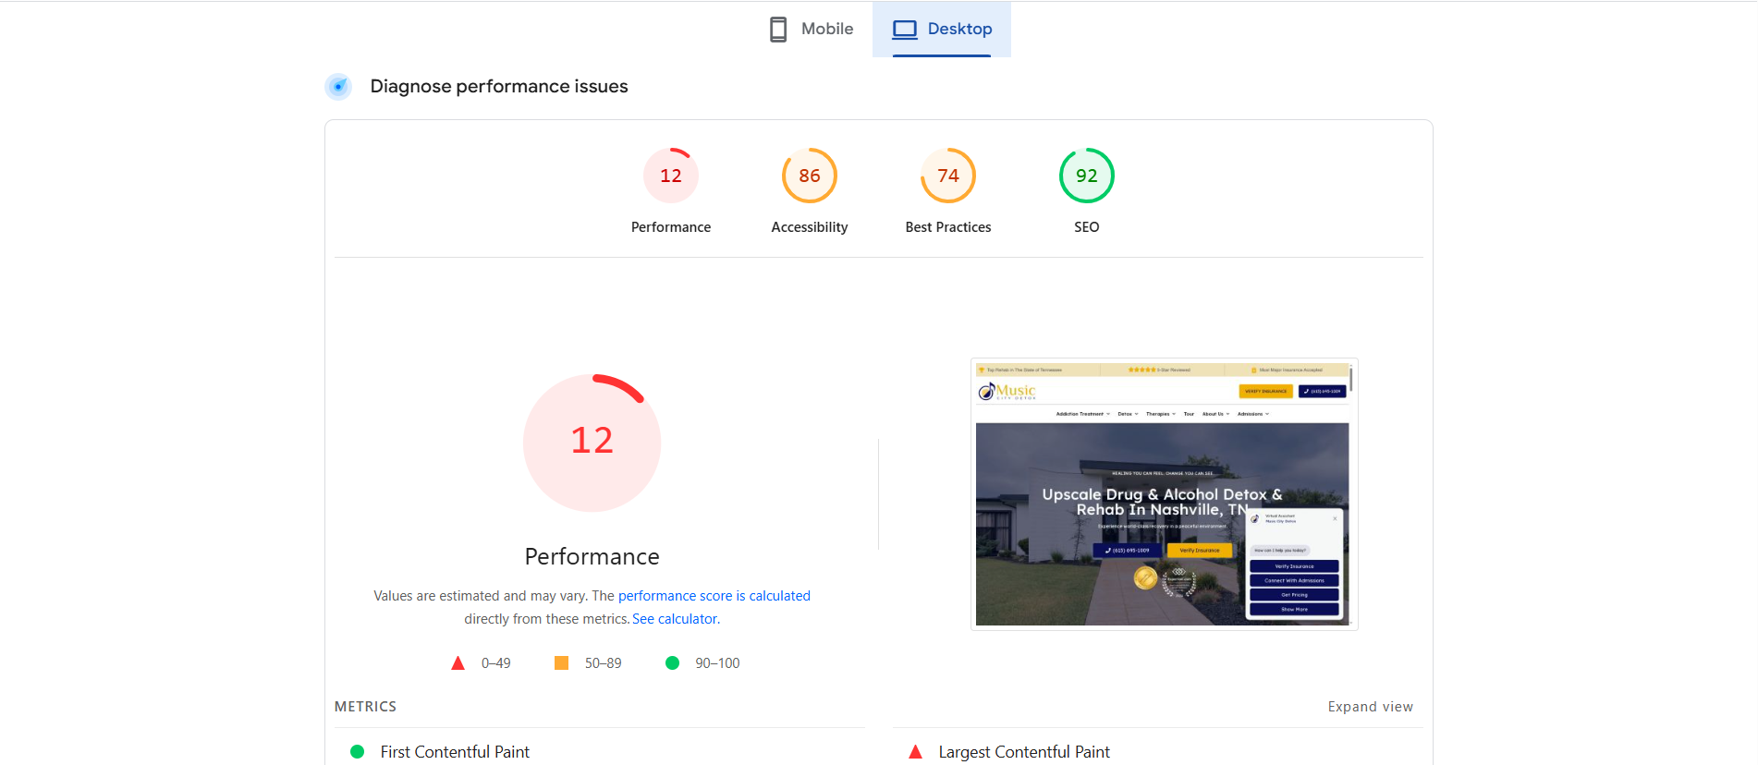The image size is (1758, 765).
Task: Select the Desktop tab
Action: 942,30
